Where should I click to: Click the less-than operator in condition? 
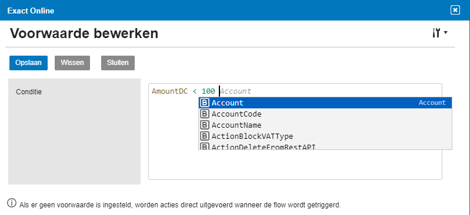point(195,91)
